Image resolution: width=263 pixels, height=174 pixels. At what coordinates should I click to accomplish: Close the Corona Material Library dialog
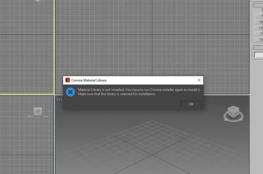coord(199,80)
